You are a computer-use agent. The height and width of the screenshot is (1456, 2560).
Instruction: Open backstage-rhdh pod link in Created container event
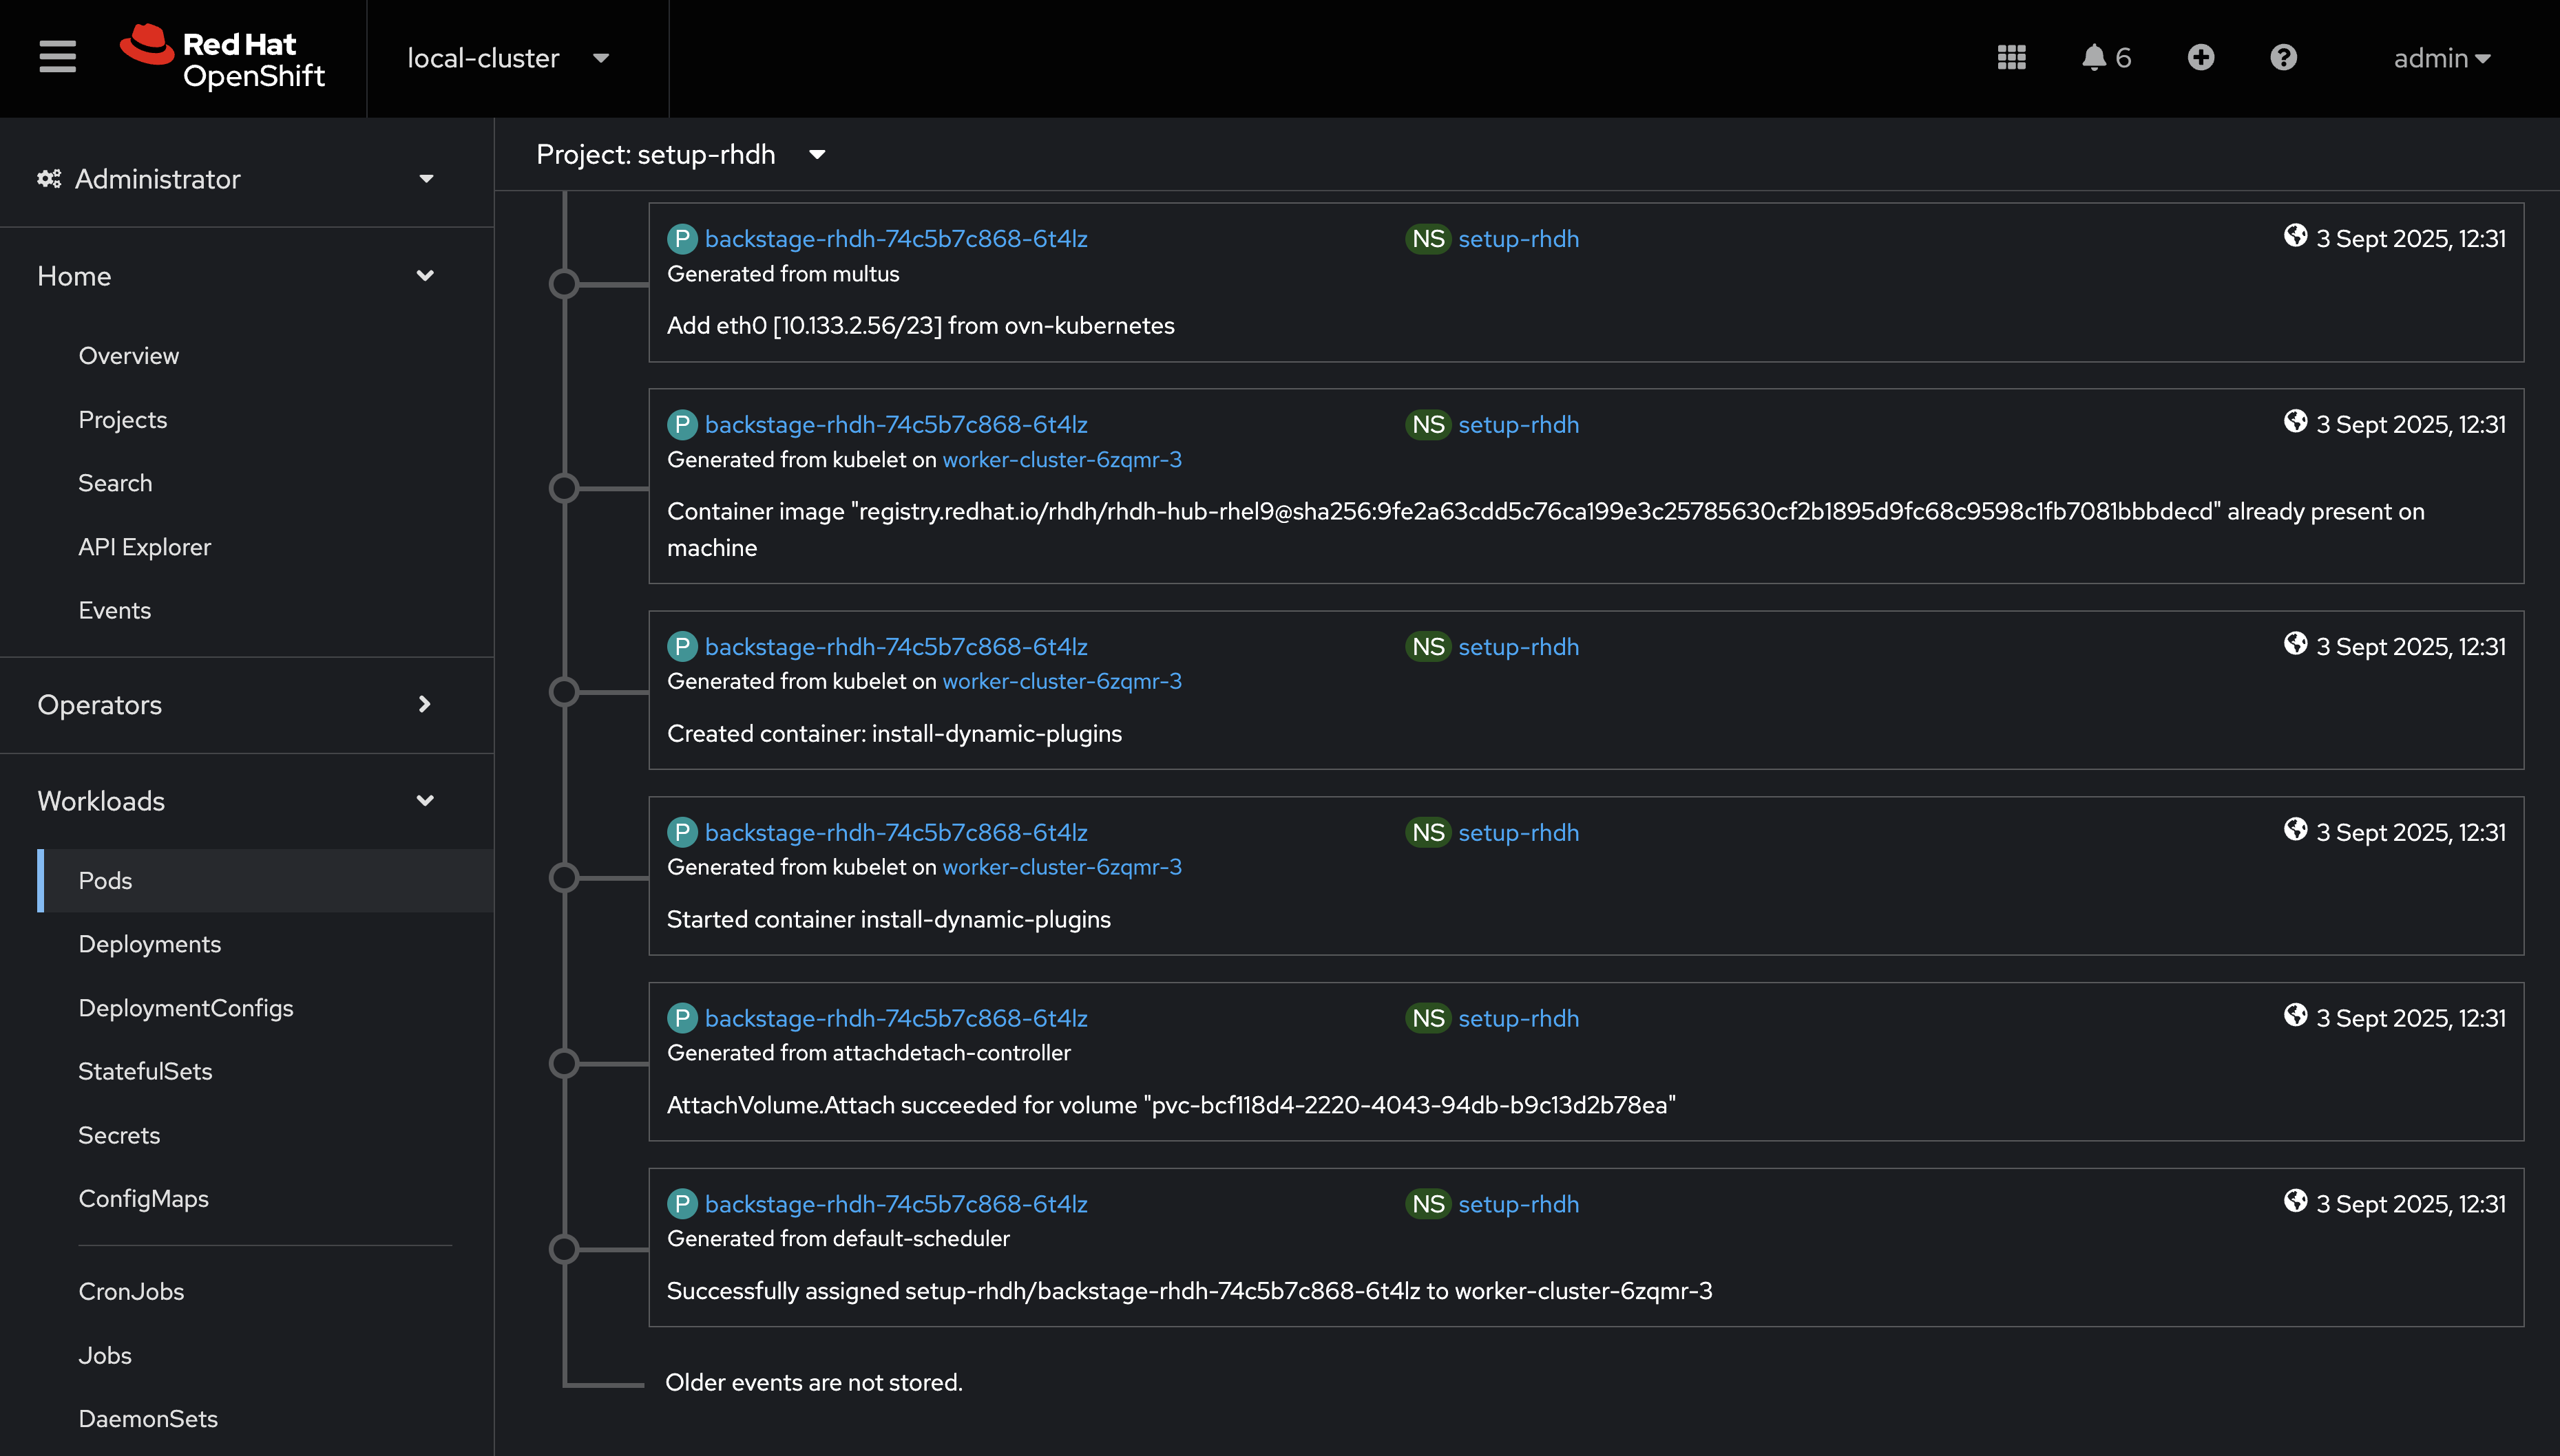click(895, 647)
